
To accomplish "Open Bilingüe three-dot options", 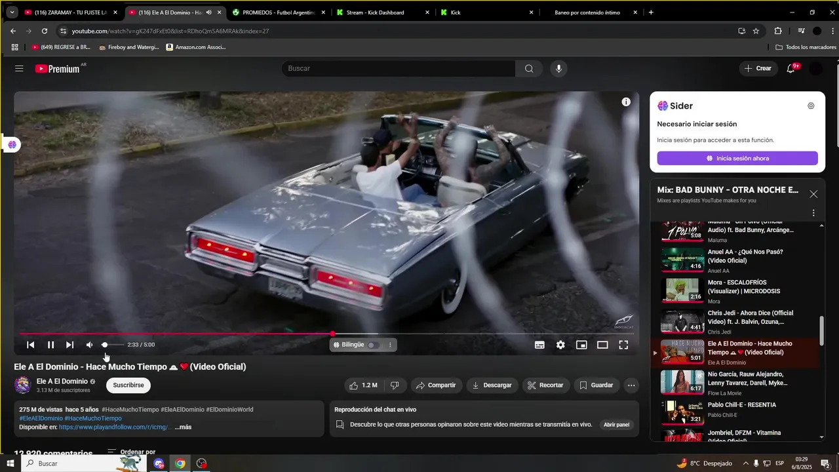I will click(x=390, y=345).
